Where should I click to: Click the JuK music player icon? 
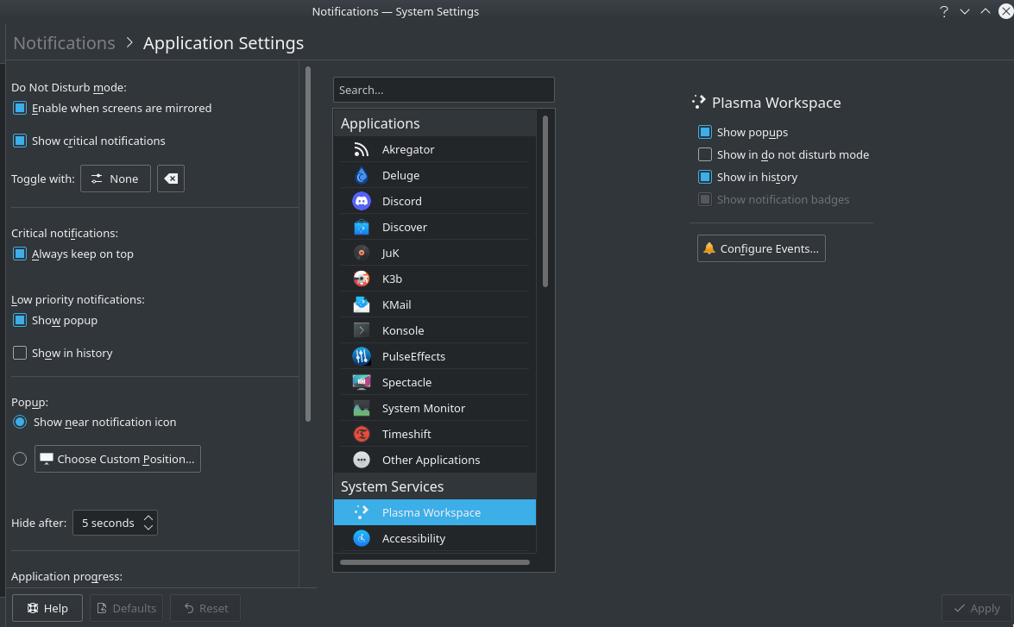(x=362, y=253)
